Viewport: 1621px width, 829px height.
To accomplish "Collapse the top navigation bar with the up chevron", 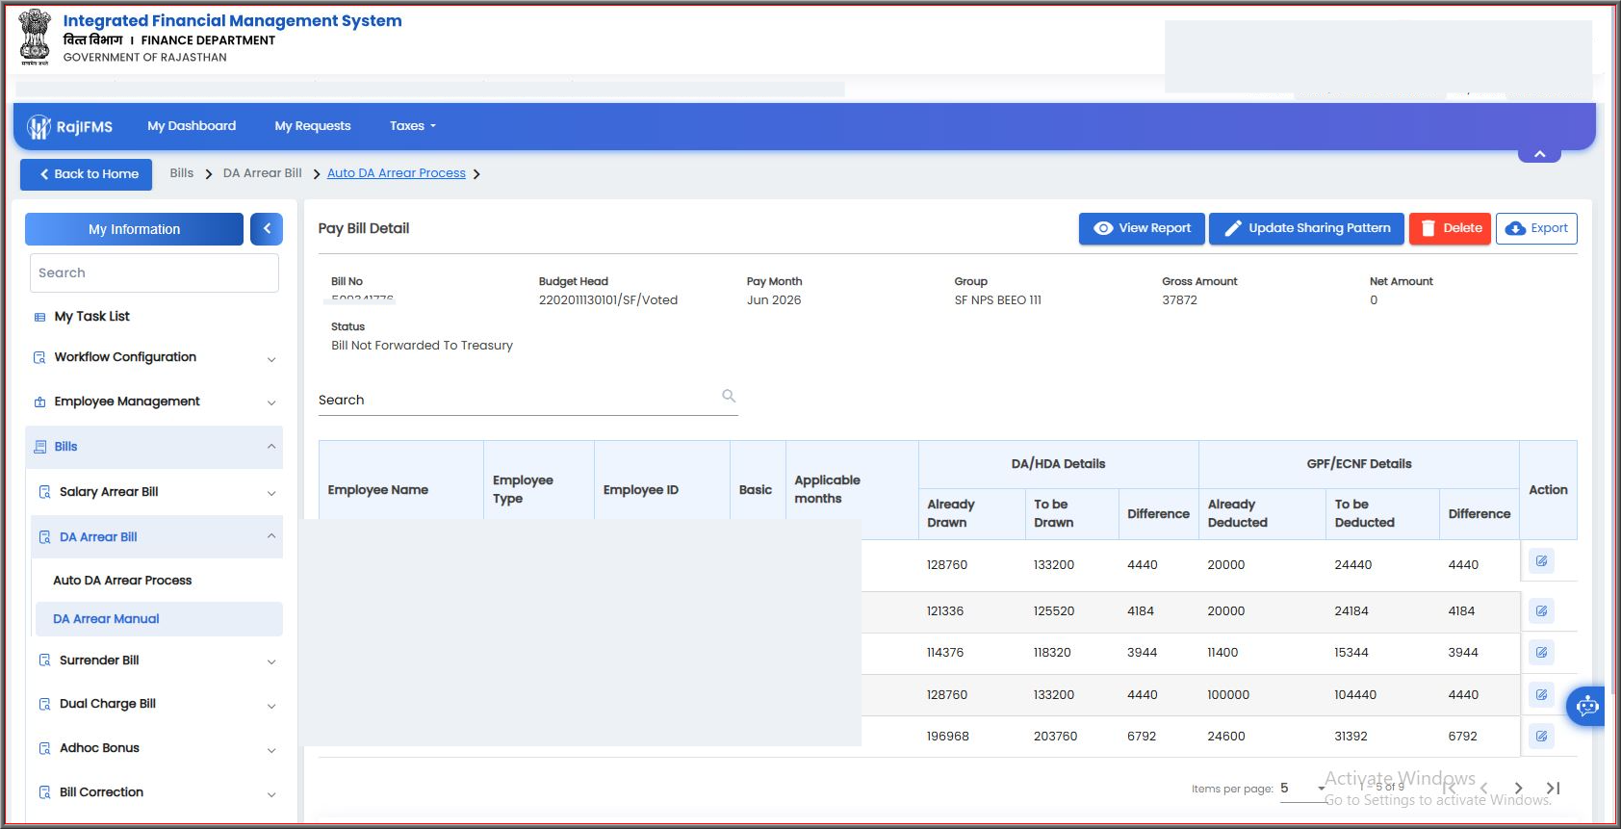I will (x=1540, y=154).
